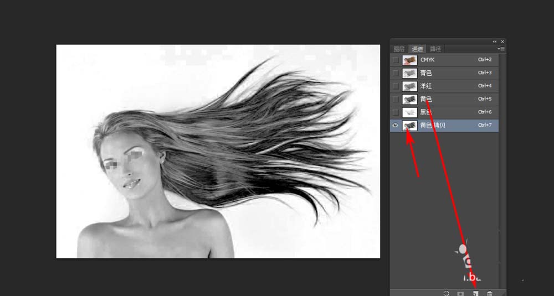Viewport: 554px width, 296px height.
Task: Click the CMYK channel thumbnail
Action: 410,60
